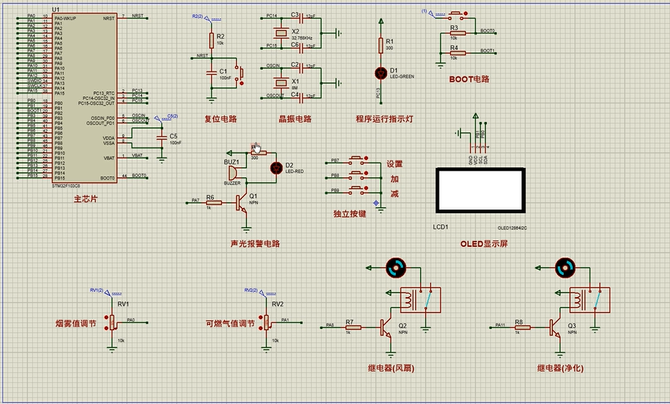Image resolution: width=670 pixels, height=404 pixels.
Task: Select the STM32F103C8 main chip U1
Action: pyautogui.click(x=85, y=98)
